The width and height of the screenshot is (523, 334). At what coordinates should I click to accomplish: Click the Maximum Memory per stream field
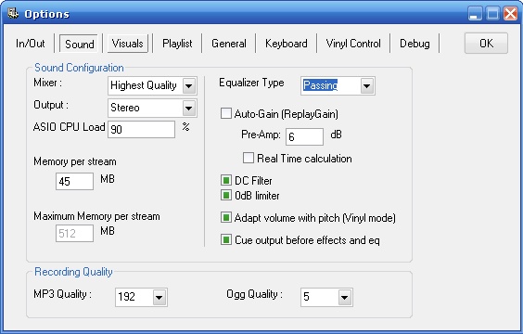click(x=74, y=233)
